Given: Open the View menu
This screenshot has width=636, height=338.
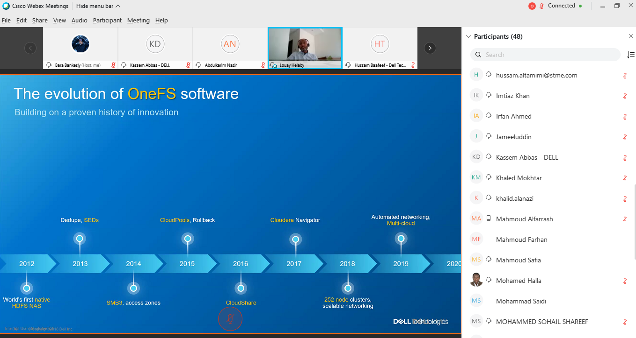Looking at the screenshot, I should coord(59,21).
